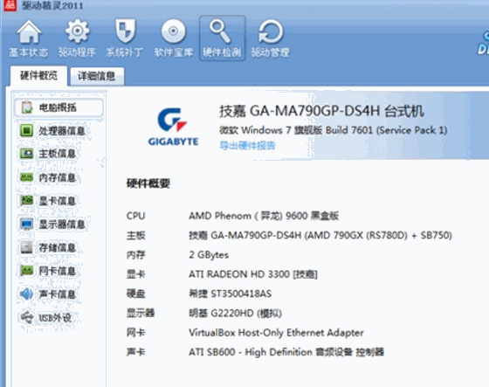Click the 技嘉 GA-MA790GP-DS4H 台式机 title

click(321, 111)
